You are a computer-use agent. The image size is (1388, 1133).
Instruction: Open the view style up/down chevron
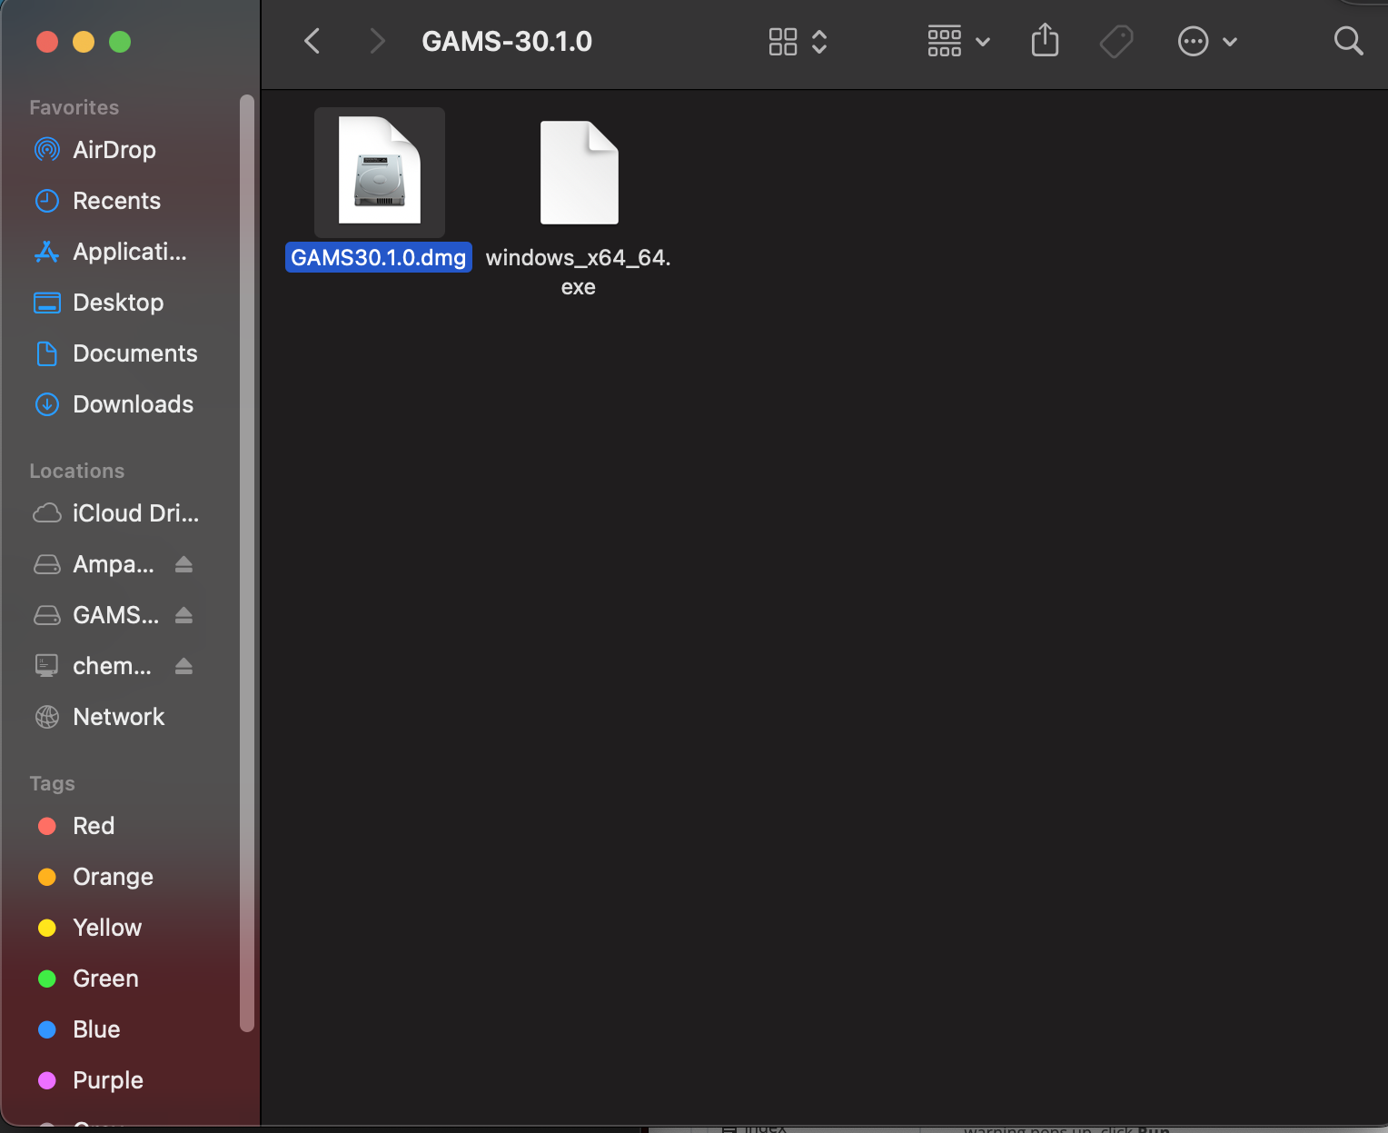(819, 41)
